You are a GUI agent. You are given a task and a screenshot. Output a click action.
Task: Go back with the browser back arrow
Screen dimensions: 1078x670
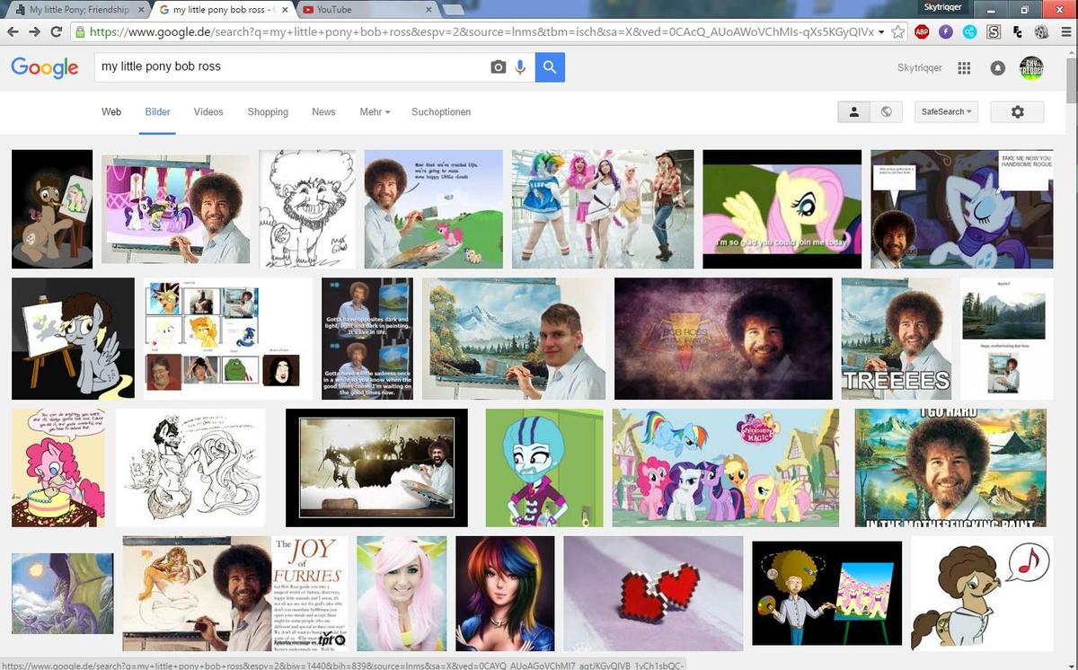click(13, 31)
